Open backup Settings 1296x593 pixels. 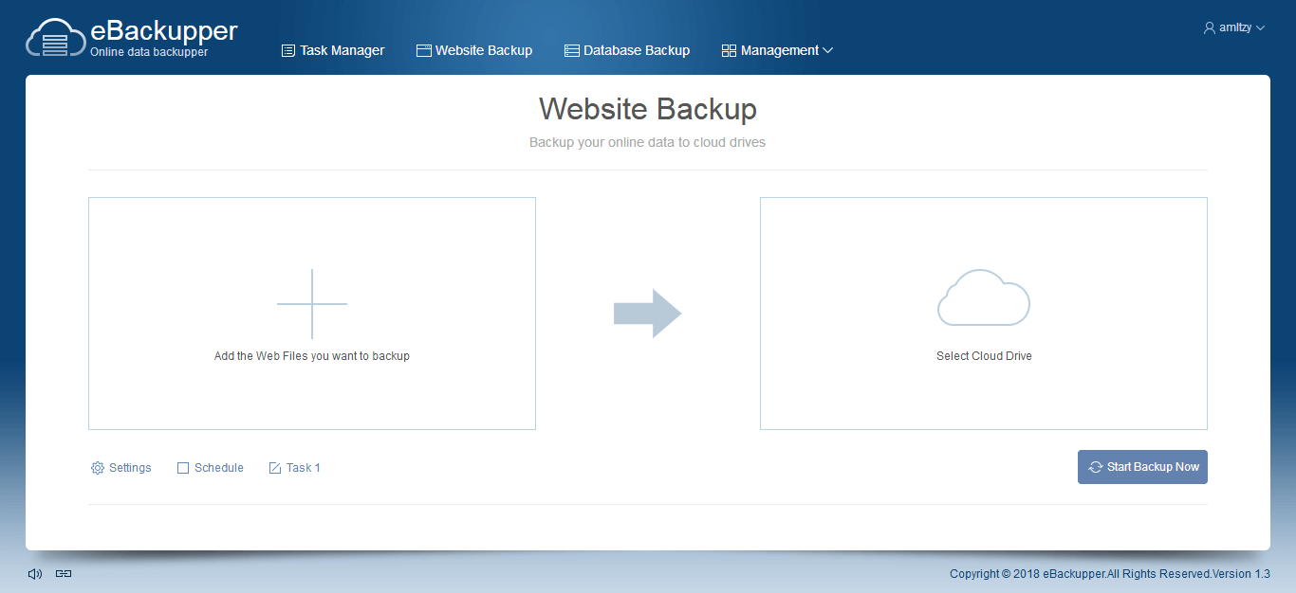tap(120, 468)
